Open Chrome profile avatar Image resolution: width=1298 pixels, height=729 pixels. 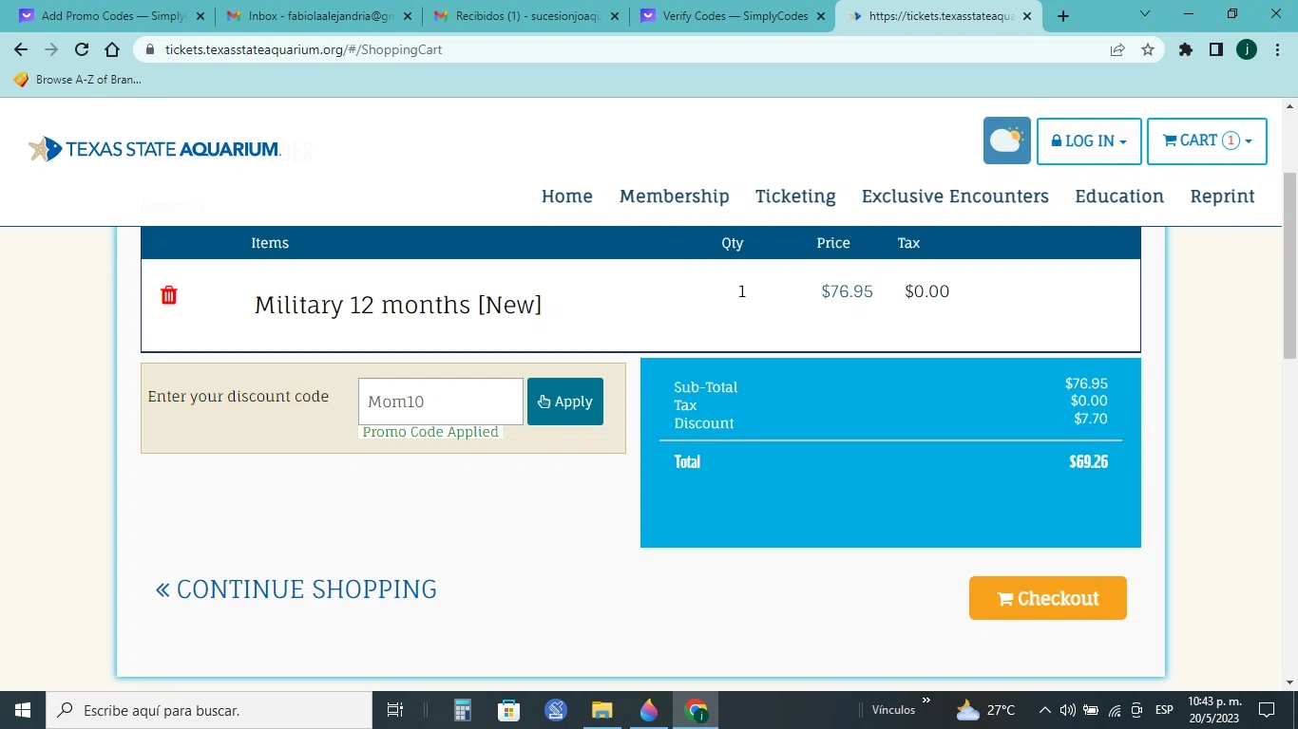(1247, 49)
